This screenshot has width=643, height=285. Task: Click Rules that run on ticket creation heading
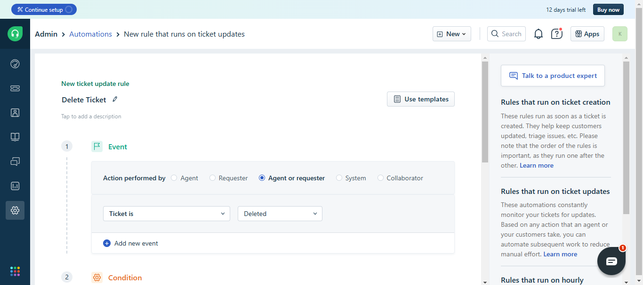click(x=555, y=102)
